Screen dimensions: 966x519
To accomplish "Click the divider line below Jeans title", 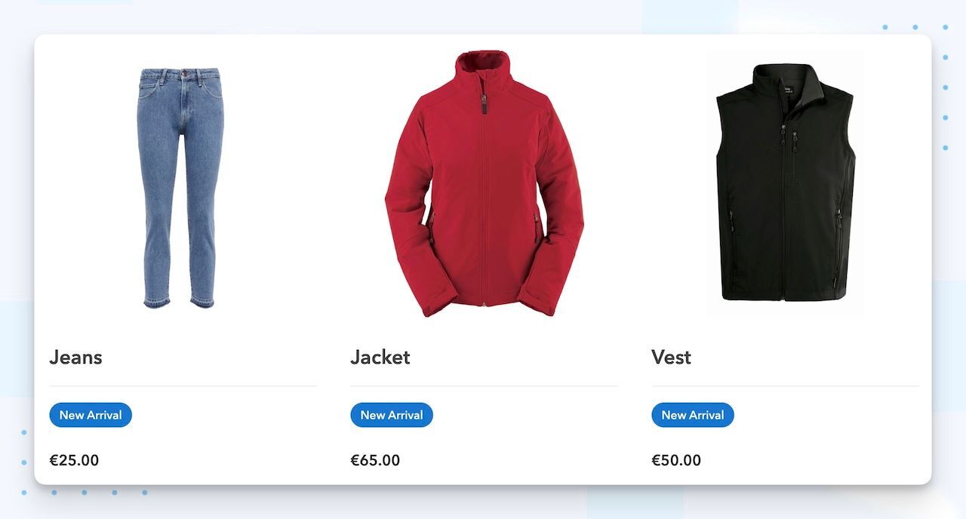I will tap(183, 386).
